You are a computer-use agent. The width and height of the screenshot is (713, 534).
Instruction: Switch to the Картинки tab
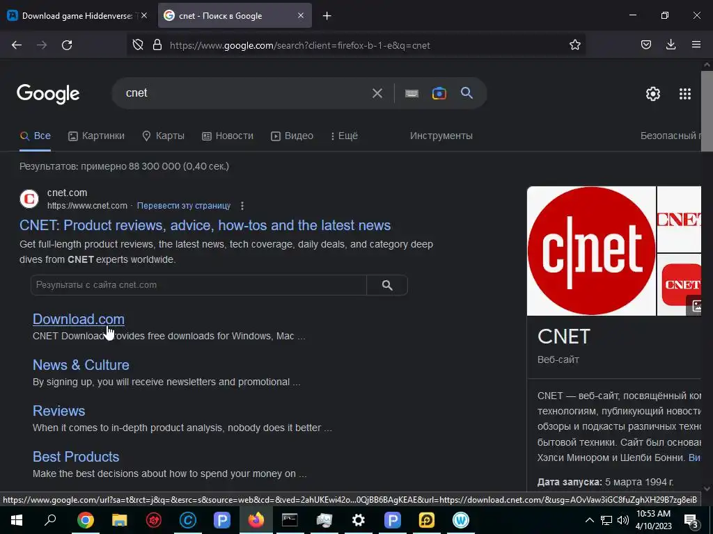[x=96, y=136]
